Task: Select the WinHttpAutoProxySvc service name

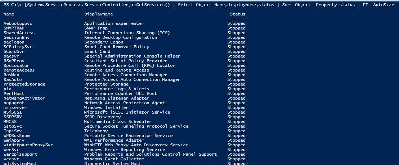Action: click(28, 145)
